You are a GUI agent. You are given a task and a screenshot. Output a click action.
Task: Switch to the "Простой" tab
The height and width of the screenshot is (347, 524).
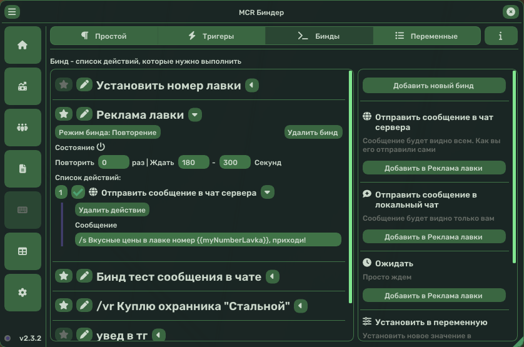[x=104, y=36]
